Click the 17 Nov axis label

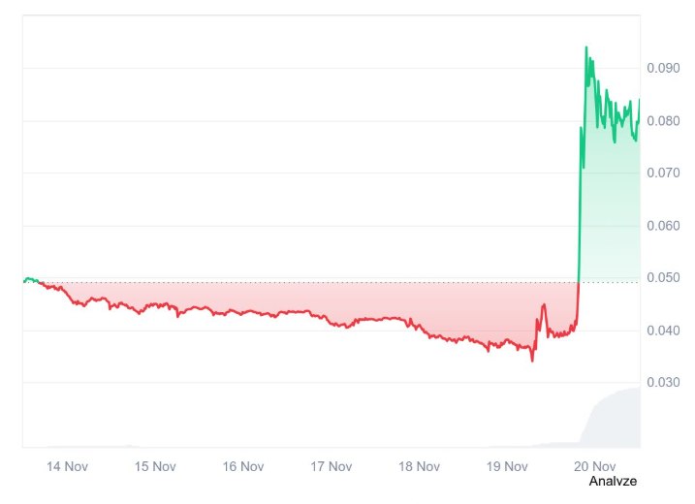pyautogui.click(x=332, y=466)
